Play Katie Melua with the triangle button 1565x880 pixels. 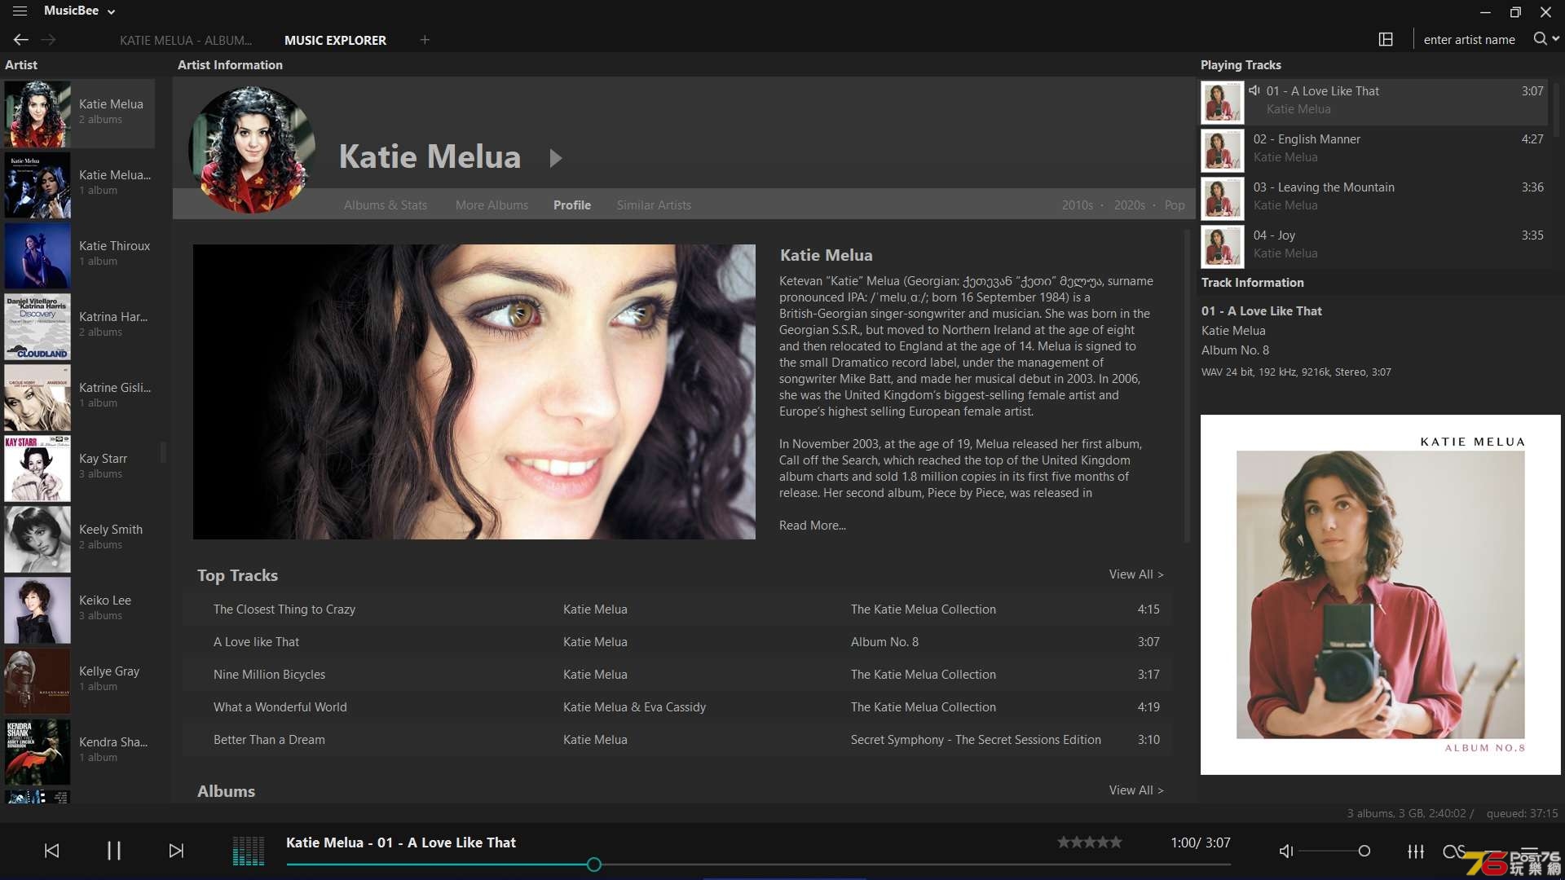click(556, 158)
